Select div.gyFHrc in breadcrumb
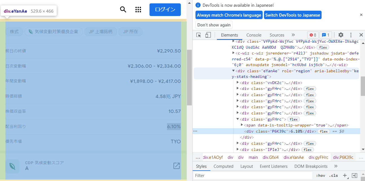Viewport: 365px width, 181px height. pos(318,157)
